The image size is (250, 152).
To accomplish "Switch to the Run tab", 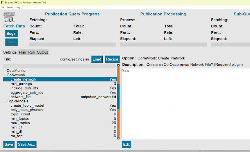I will click(x=31, y=52).
